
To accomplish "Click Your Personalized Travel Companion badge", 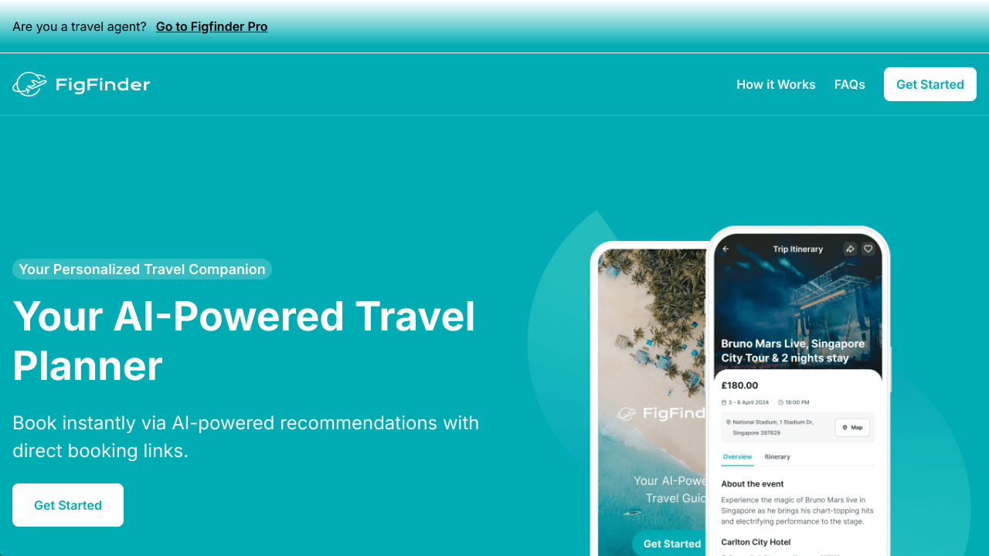I will coord(142,269).
